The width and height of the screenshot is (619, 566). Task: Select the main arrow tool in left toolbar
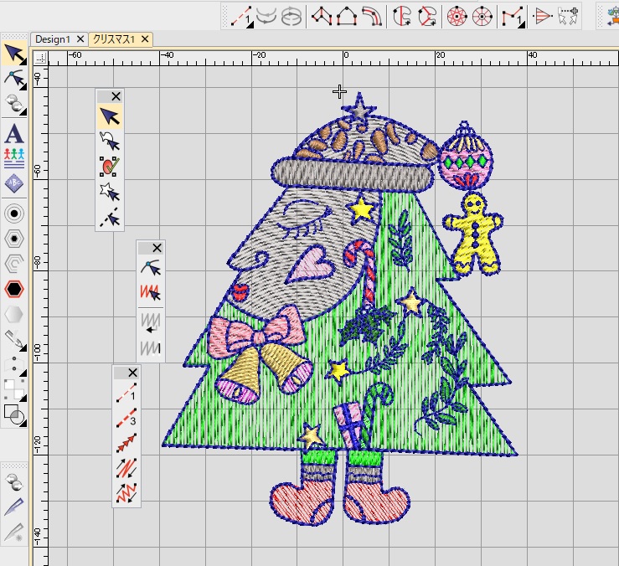coord(14,54)
